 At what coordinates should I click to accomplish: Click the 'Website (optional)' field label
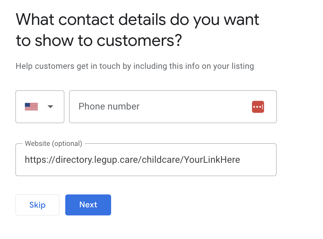[x=54, y=143]
